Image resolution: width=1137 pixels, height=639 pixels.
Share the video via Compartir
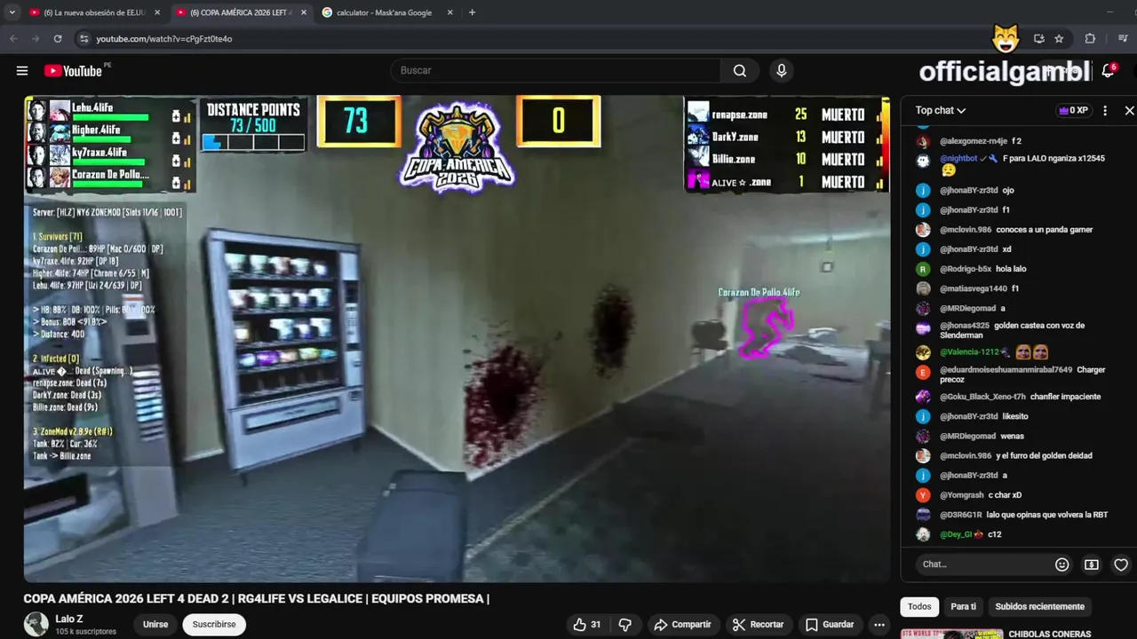[682, 625]
